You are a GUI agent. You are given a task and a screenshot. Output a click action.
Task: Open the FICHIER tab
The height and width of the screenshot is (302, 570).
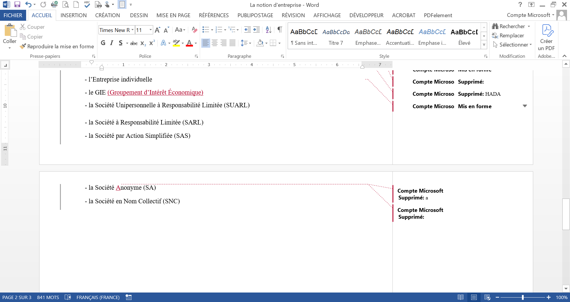point(13,15)
